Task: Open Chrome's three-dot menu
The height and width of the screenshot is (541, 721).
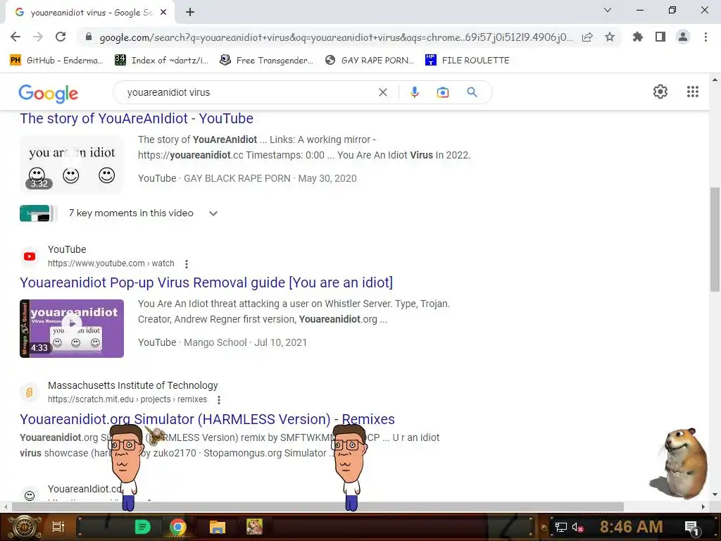Action: [706, 37]
